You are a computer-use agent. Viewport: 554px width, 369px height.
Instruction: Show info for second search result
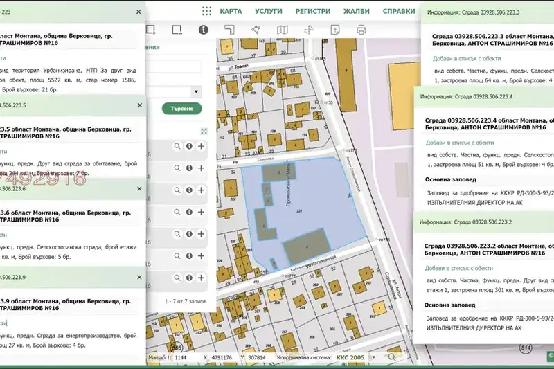click(189, 168)
